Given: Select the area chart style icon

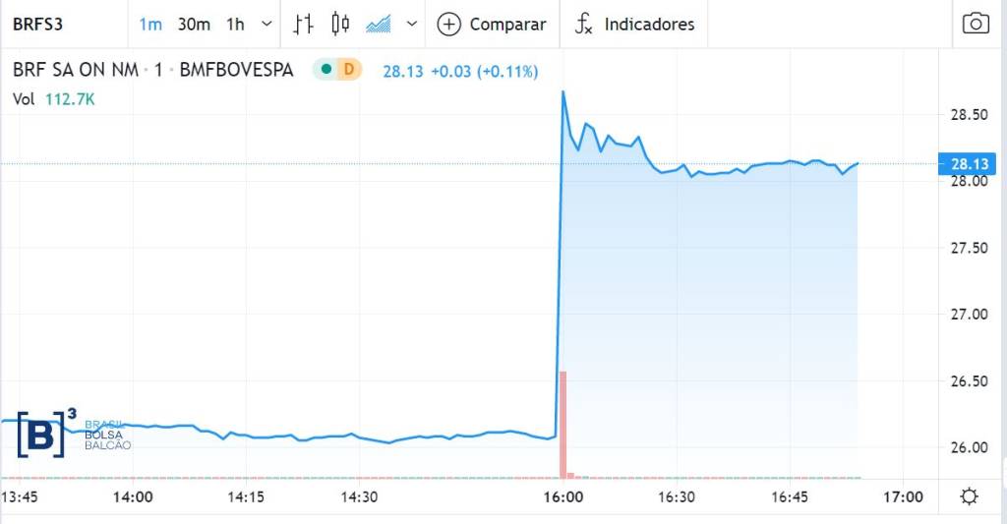Looking at the screenshot, I should coord(379,25).
